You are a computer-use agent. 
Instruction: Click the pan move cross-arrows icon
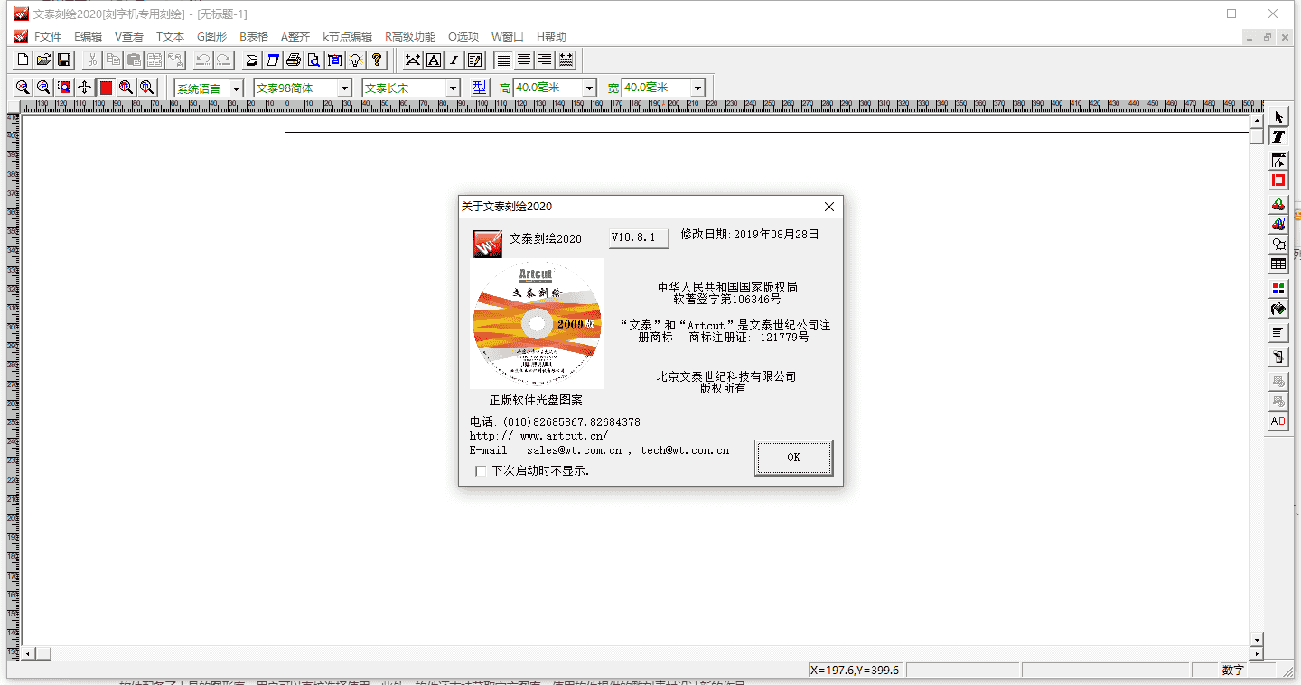pos(84,88)
